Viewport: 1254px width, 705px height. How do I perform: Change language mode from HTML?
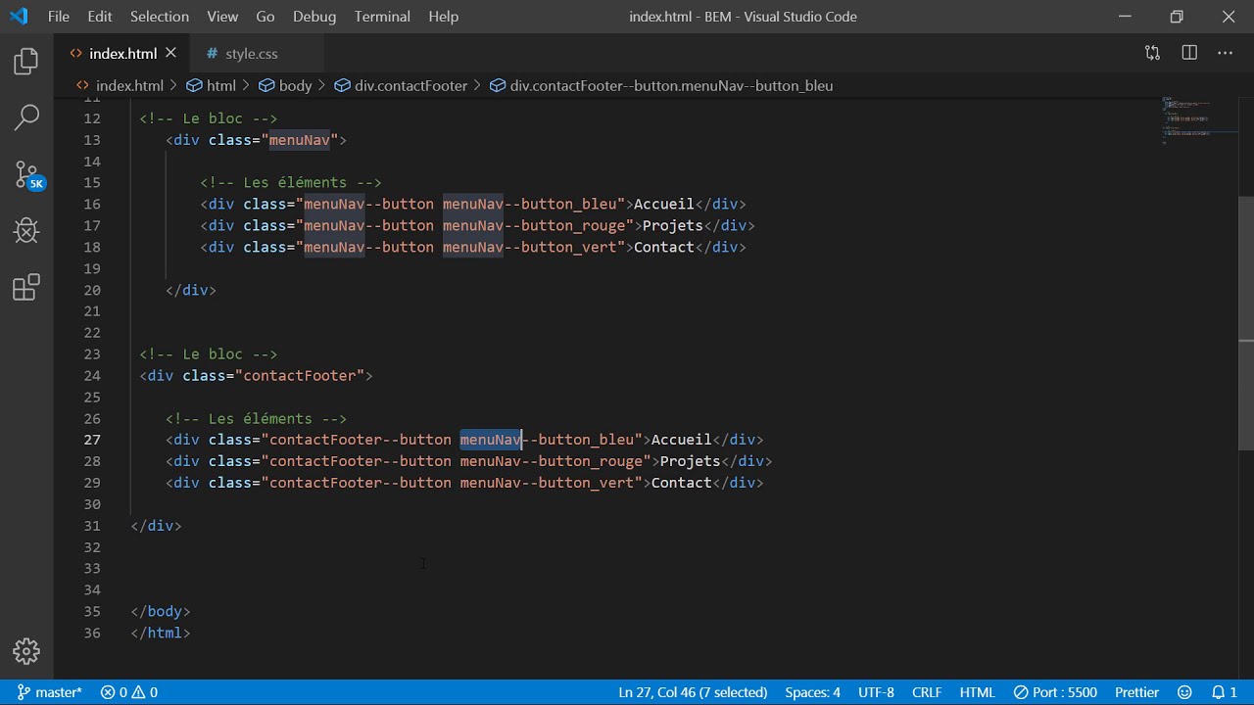click(977, 692)
